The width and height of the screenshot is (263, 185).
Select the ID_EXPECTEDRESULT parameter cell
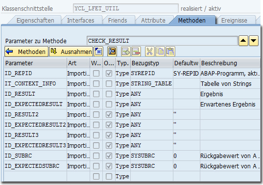coord(35,105)
